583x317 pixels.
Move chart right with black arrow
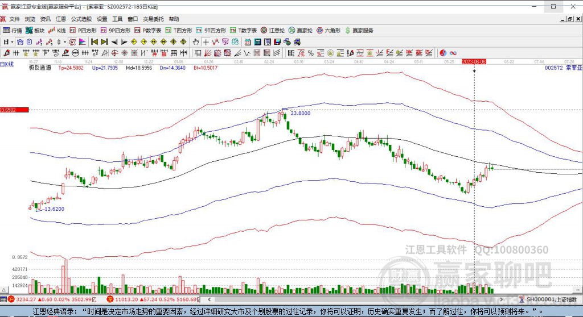coord(124,42)
